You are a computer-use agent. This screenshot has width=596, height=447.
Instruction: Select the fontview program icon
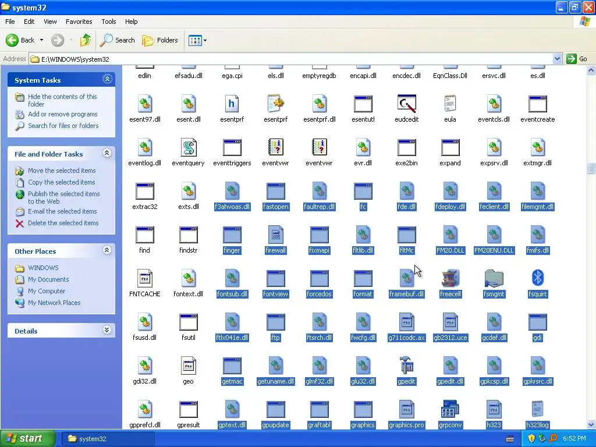tap(275, 278)
